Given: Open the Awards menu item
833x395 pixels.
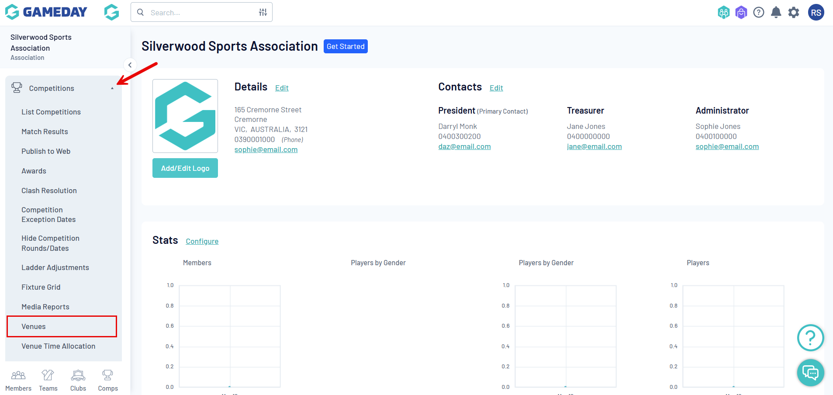Looking at the screenshot, I should click(34, 171).
